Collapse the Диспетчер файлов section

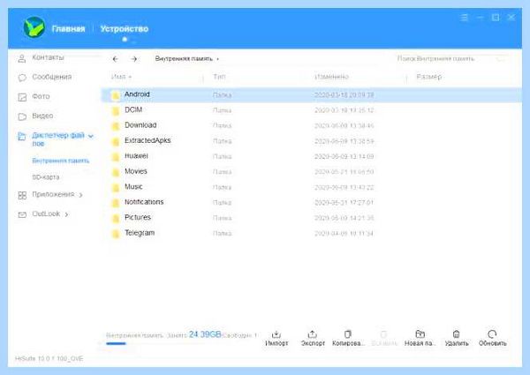pyautogui.click(x=91, y=136)
